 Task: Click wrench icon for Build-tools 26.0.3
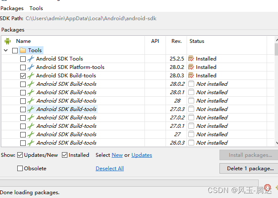[x=31, y=143]
